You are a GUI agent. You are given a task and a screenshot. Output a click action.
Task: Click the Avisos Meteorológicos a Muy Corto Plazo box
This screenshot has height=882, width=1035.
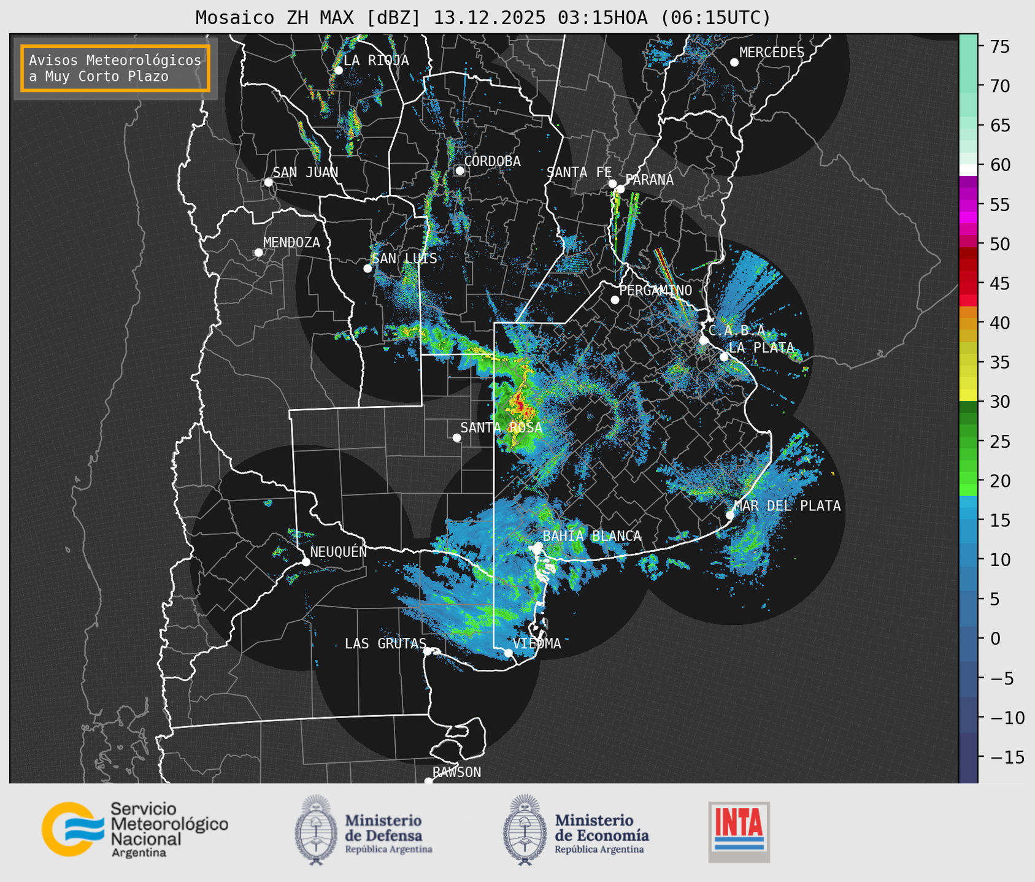(x=115, y=68)
